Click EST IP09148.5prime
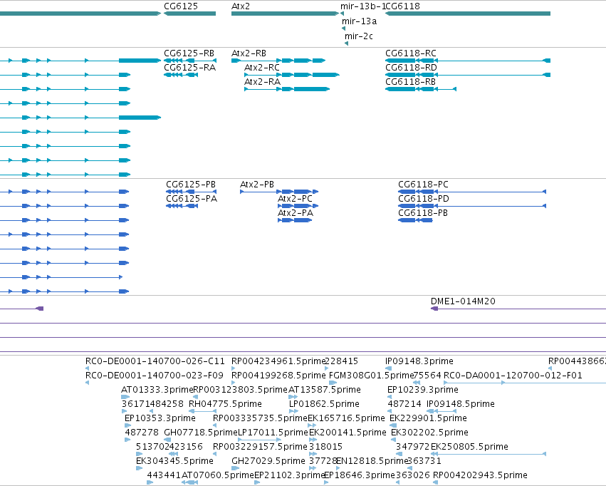 (x=461, y=404)
